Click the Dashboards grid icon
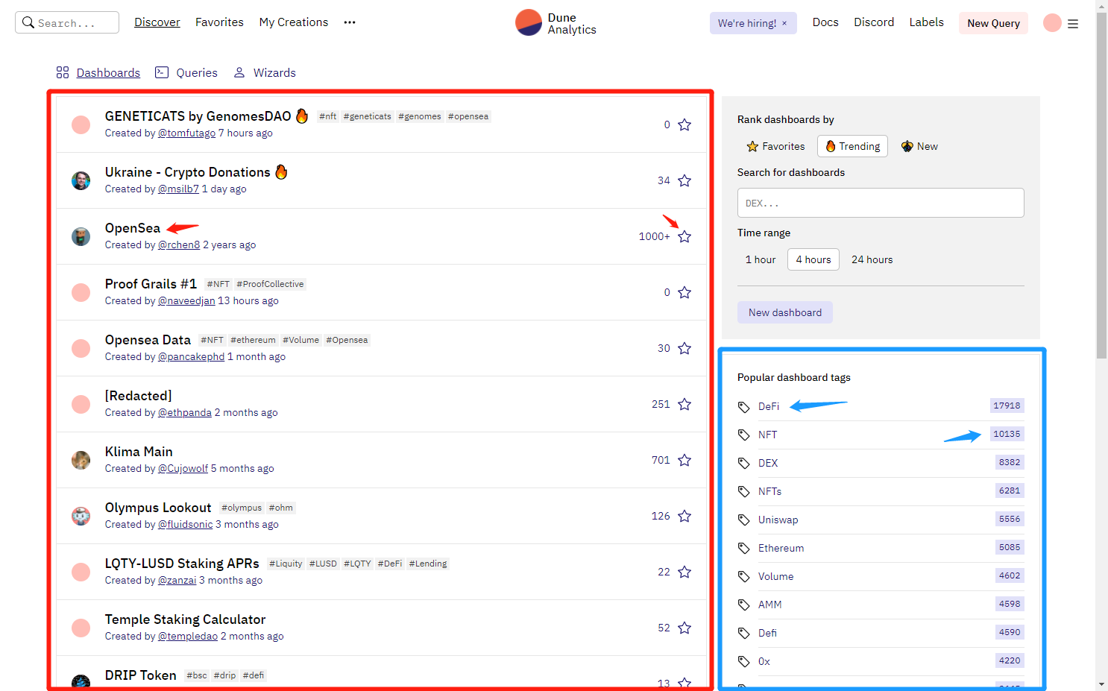1108x691 pixels. [63, 72]
